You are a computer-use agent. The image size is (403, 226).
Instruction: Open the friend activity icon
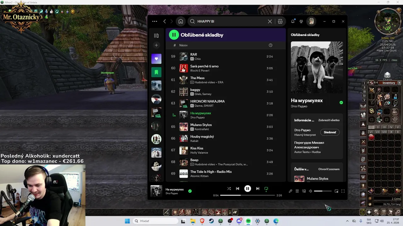(301, 21)
